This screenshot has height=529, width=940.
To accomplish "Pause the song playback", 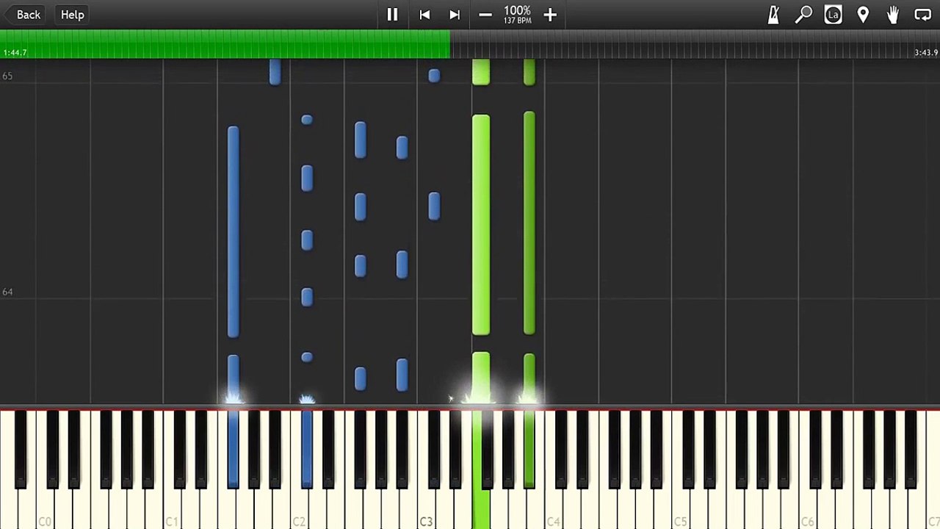I will click(392, 15).
